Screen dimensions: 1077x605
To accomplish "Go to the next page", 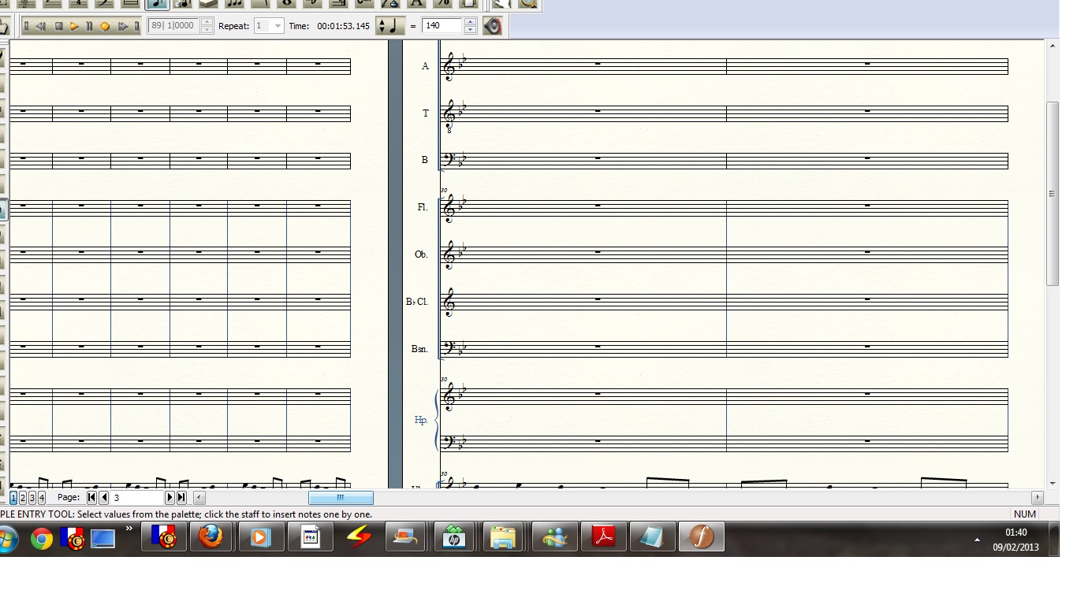I will point(170,498).
